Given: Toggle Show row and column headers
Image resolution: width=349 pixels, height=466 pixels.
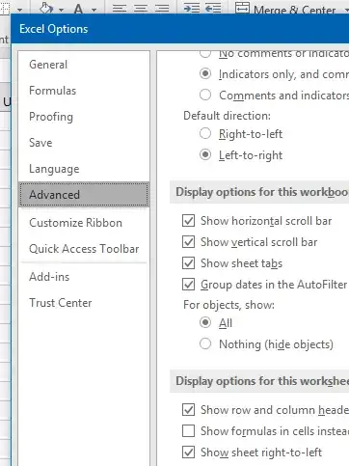Looking at the screenshot, I should point(188,410).
